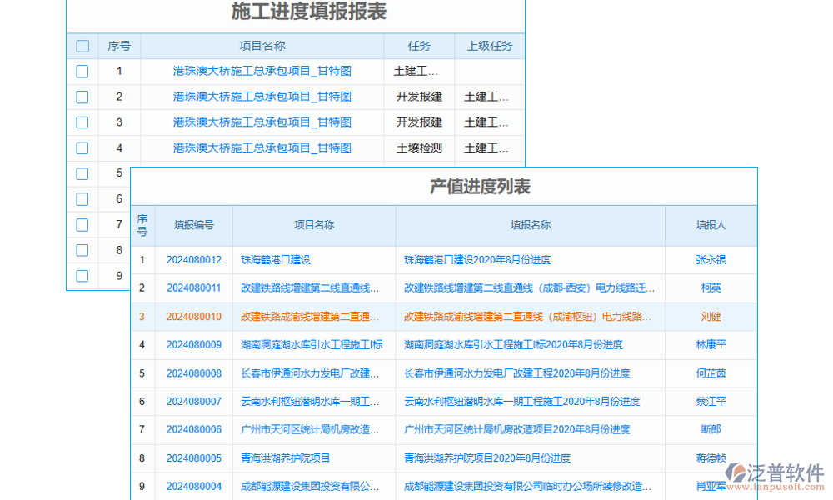Click project name starting 长春市伊通河水力发电厂改建
Image resolution: width=833 pixels, height=500 pixels.
click(310, 373)
